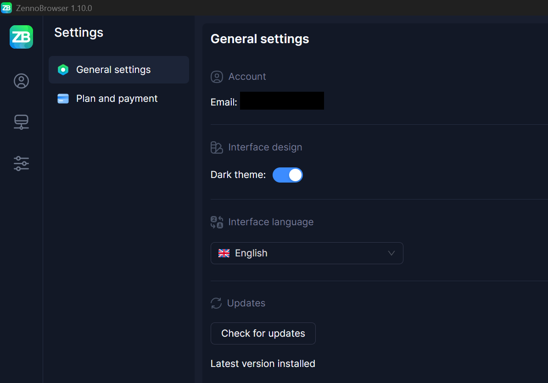The height and width of the screenshot is (383, 548).
Task: Click the Account section person icon
Action: [217, 77]
